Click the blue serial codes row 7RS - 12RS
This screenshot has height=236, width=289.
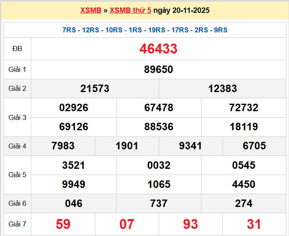144,30
